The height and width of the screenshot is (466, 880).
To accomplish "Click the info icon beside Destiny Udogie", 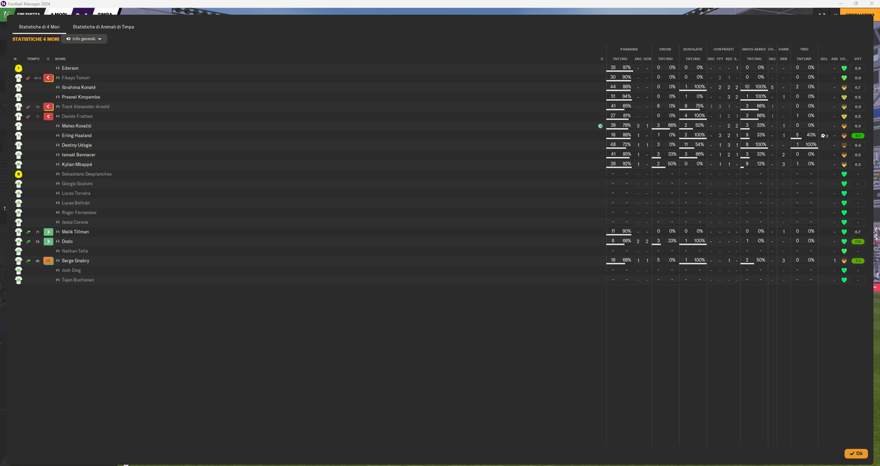I will 58,145.
